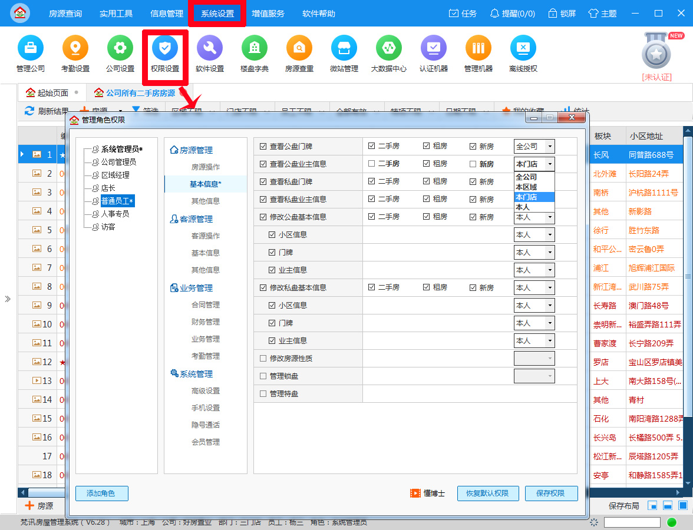Uncheck 租房 in 修改私盘基本信息 row
Screen dimensions: 693x530
[426, 287]
